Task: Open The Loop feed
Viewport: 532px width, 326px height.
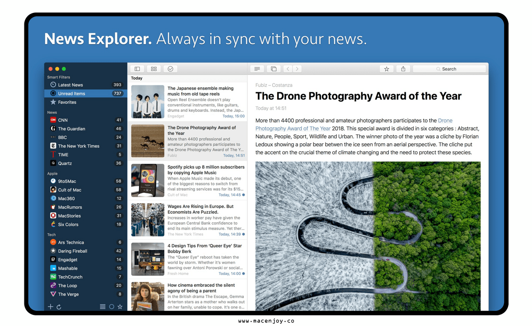Action: click(x=86, y=286)
